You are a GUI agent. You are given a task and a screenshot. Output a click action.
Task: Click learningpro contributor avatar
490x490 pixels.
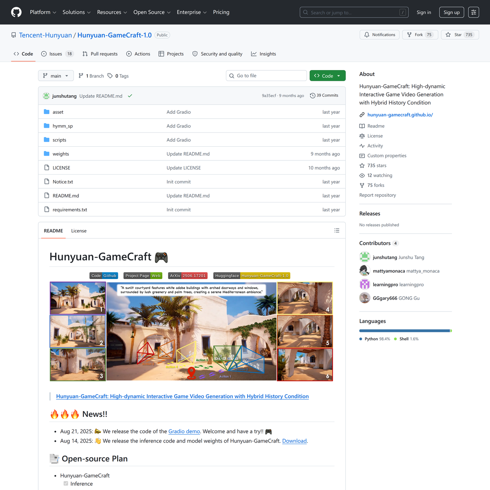click(x=365, y=284)
